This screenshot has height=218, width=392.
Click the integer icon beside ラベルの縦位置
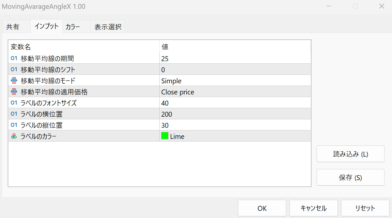point(14,125)
